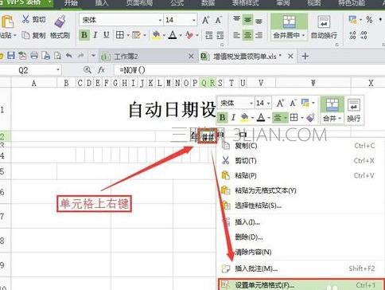The image size is (385, 290).
Task: Open mini toolbar font 宋体 dropdown
Action: [x=251, y=103]
